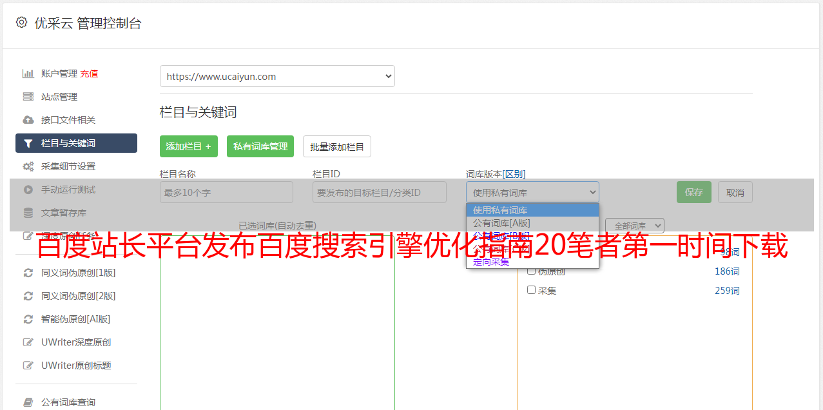Viewport: 823px width, 410px height.
Task: Open 智能伪原创[AI版] in the sidebar
Action: (76, 319)
